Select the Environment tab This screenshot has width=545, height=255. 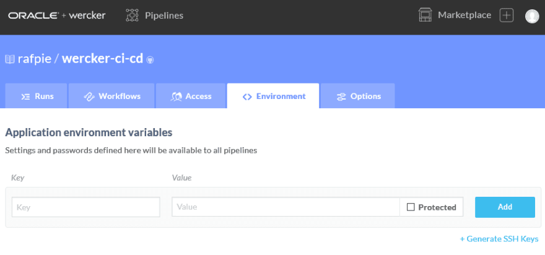pyautogui.click(x=273, y=96)
